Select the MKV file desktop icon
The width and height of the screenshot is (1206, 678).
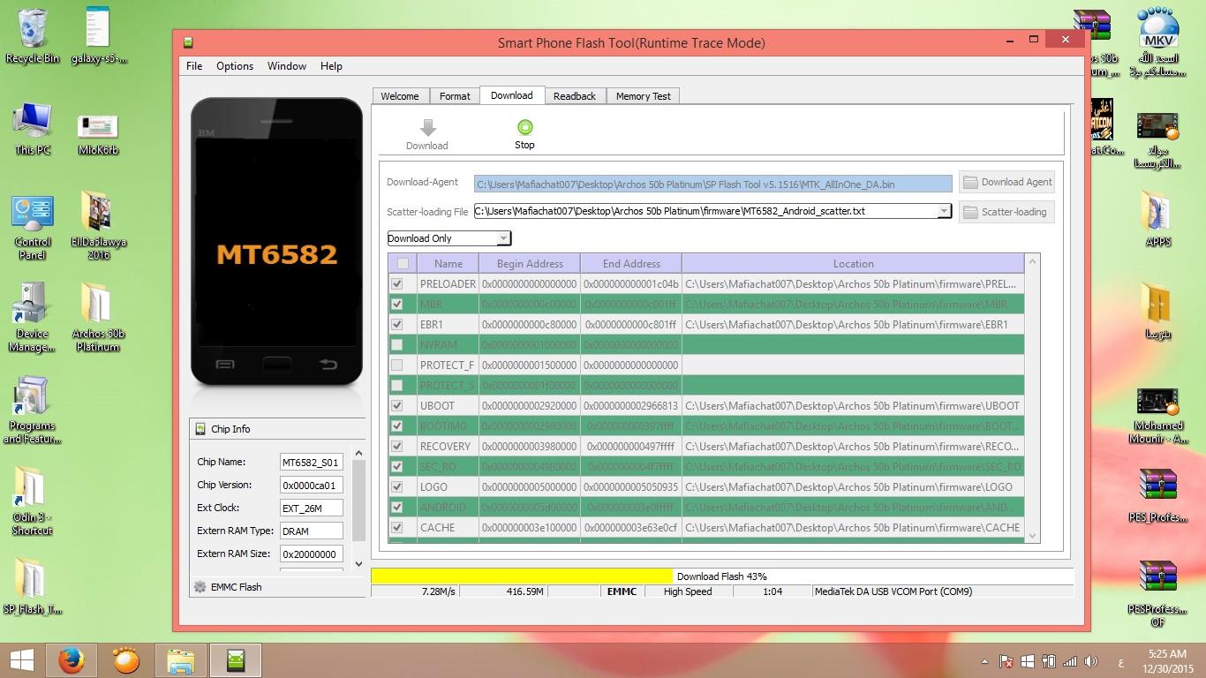click(1158, 28)
